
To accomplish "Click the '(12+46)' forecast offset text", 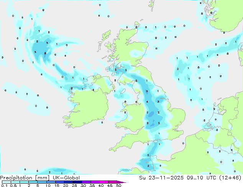I will [230, 178].
